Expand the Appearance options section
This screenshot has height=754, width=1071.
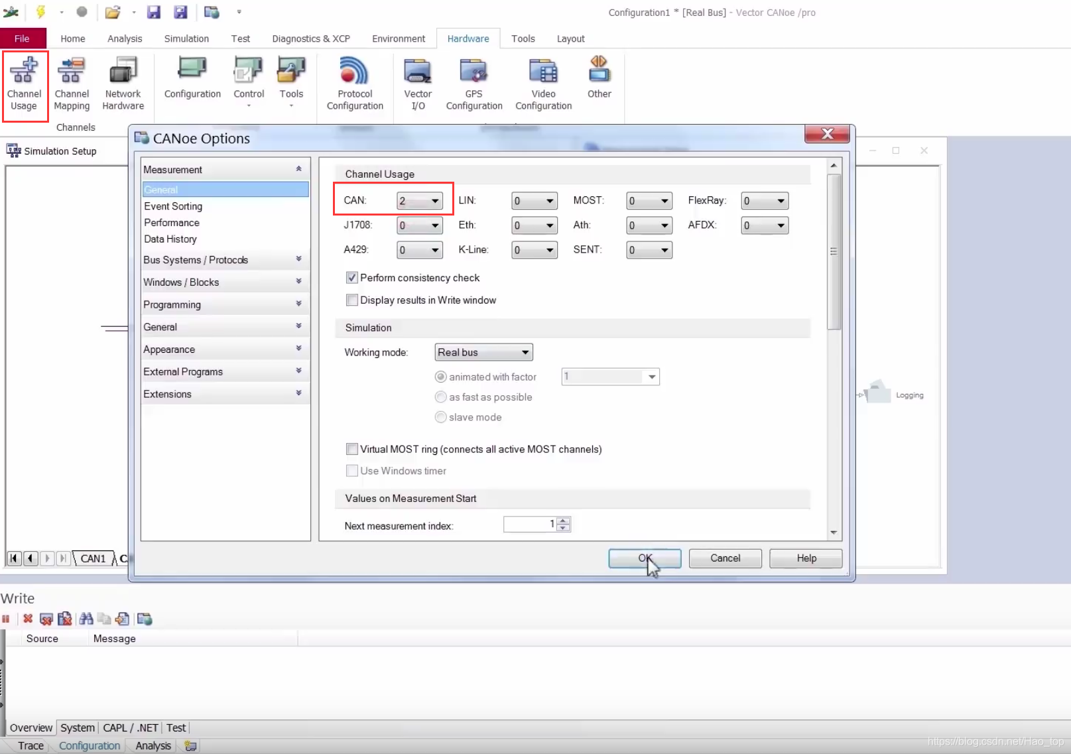coord(225,349)
